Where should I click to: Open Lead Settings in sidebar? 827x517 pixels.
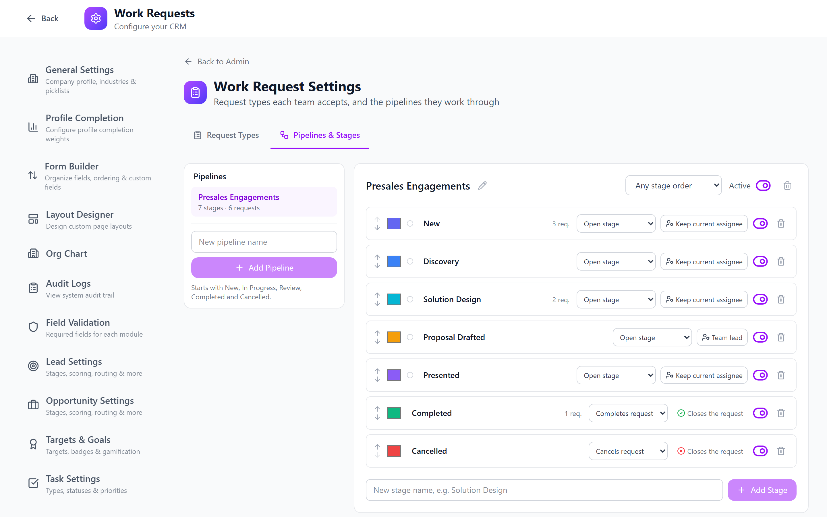pyautogui.click(x=90, y=367)
